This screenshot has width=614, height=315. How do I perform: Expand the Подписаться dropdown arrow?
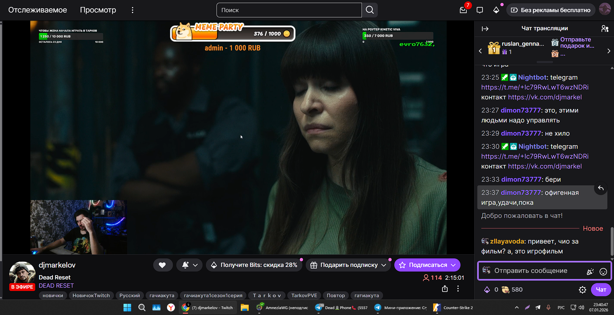pyautogui.click(x=454, y=265)
